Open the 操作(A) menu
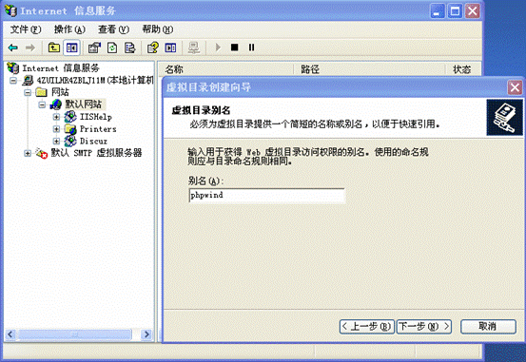The image size is (526, 362). (69, 29)
